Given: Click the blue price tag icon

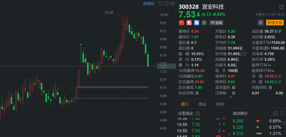Looking at the screenshot, I should tap(196, 23).
